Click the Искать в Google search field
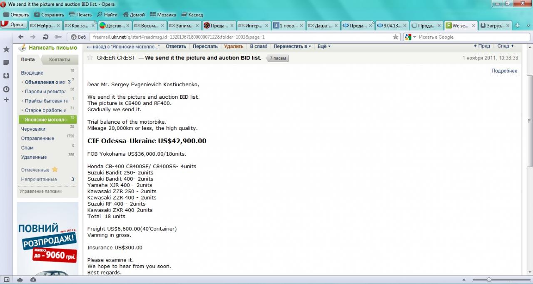This screenshot has height=284, width=533. [x=472, y=37]
